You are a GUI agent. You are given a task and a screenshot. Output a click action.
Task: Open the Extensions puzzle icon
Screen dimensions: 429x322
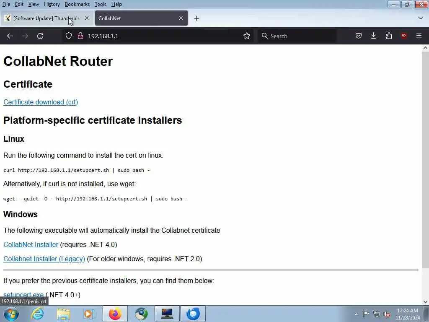click(x=389, y=36)
